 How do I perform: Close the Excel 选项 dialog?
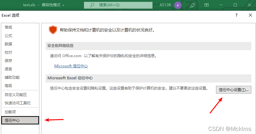(250, 15)
